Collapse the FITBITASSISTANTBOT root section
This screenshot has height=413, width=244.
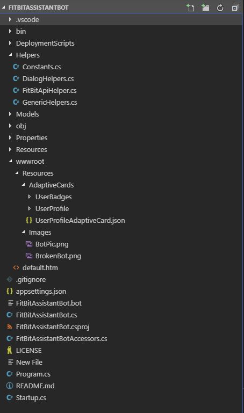(3, 8)
